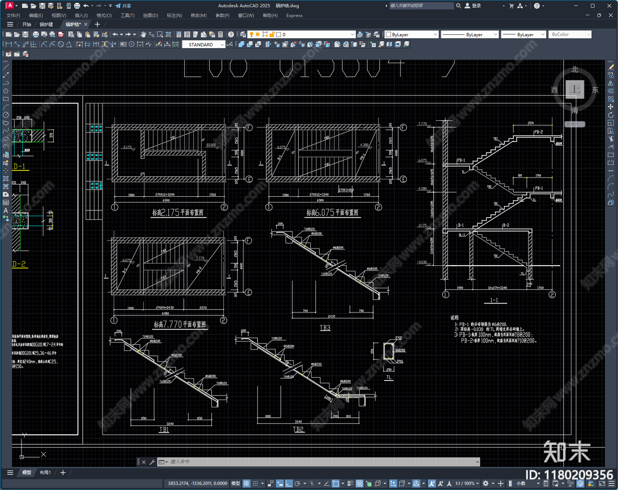The height and width of the screenshot is (490, 618).
Task: Open the 绘图(D) menu
Action: [x=151, y=15]
